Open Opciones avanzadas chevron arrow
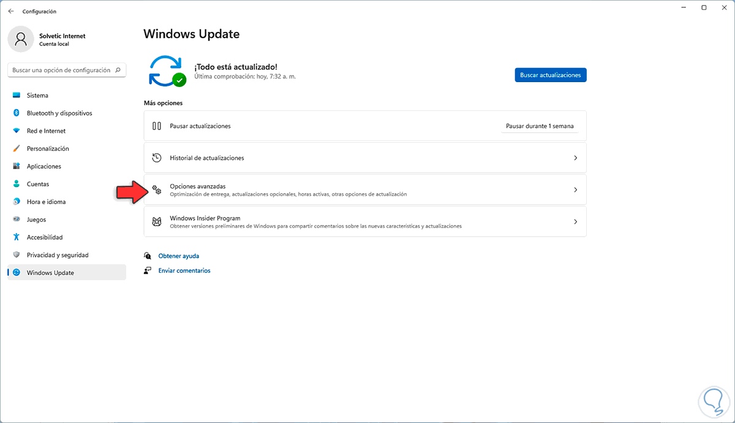The image size is (735, 423). 575,190
